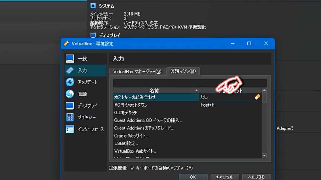
Task: Click the Host+H shortcut cell
Action: 208,105
